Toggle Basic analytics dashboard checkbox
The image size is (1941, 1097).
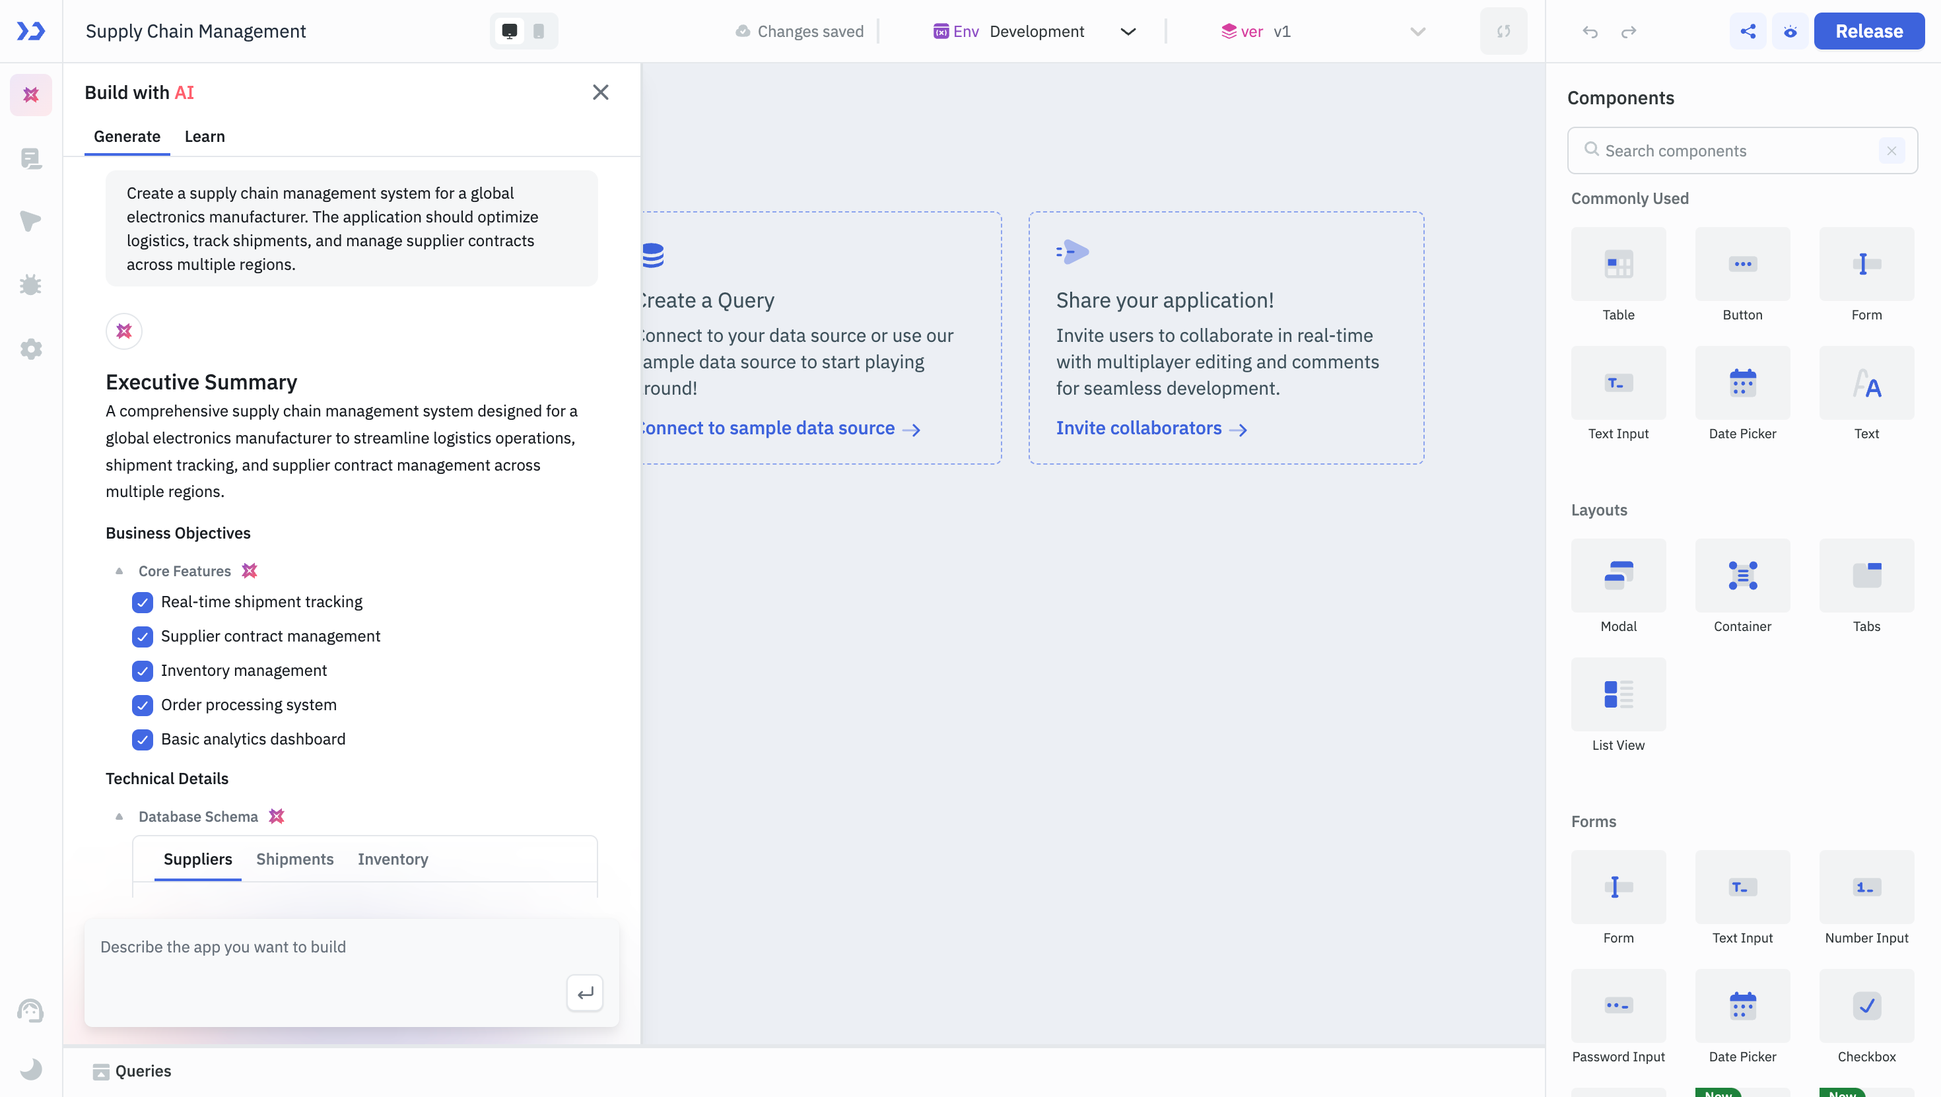(x=143, y=740)
